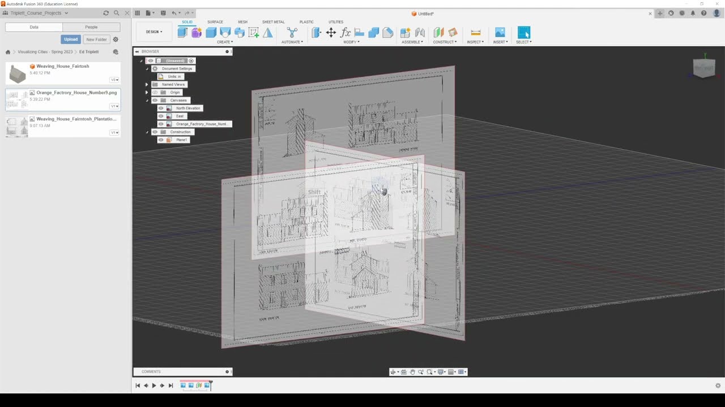The width and height of the screenshot is (725, 407).
Task: Click the ViewCube in the corner
Action: (x=704, y=67)
